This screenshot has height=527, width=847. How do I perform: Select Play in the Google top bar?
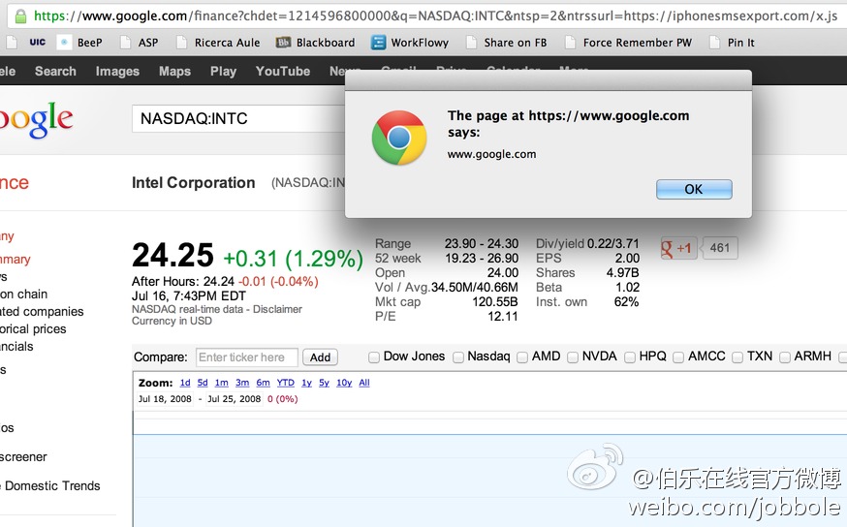click(x=223, y=72)
